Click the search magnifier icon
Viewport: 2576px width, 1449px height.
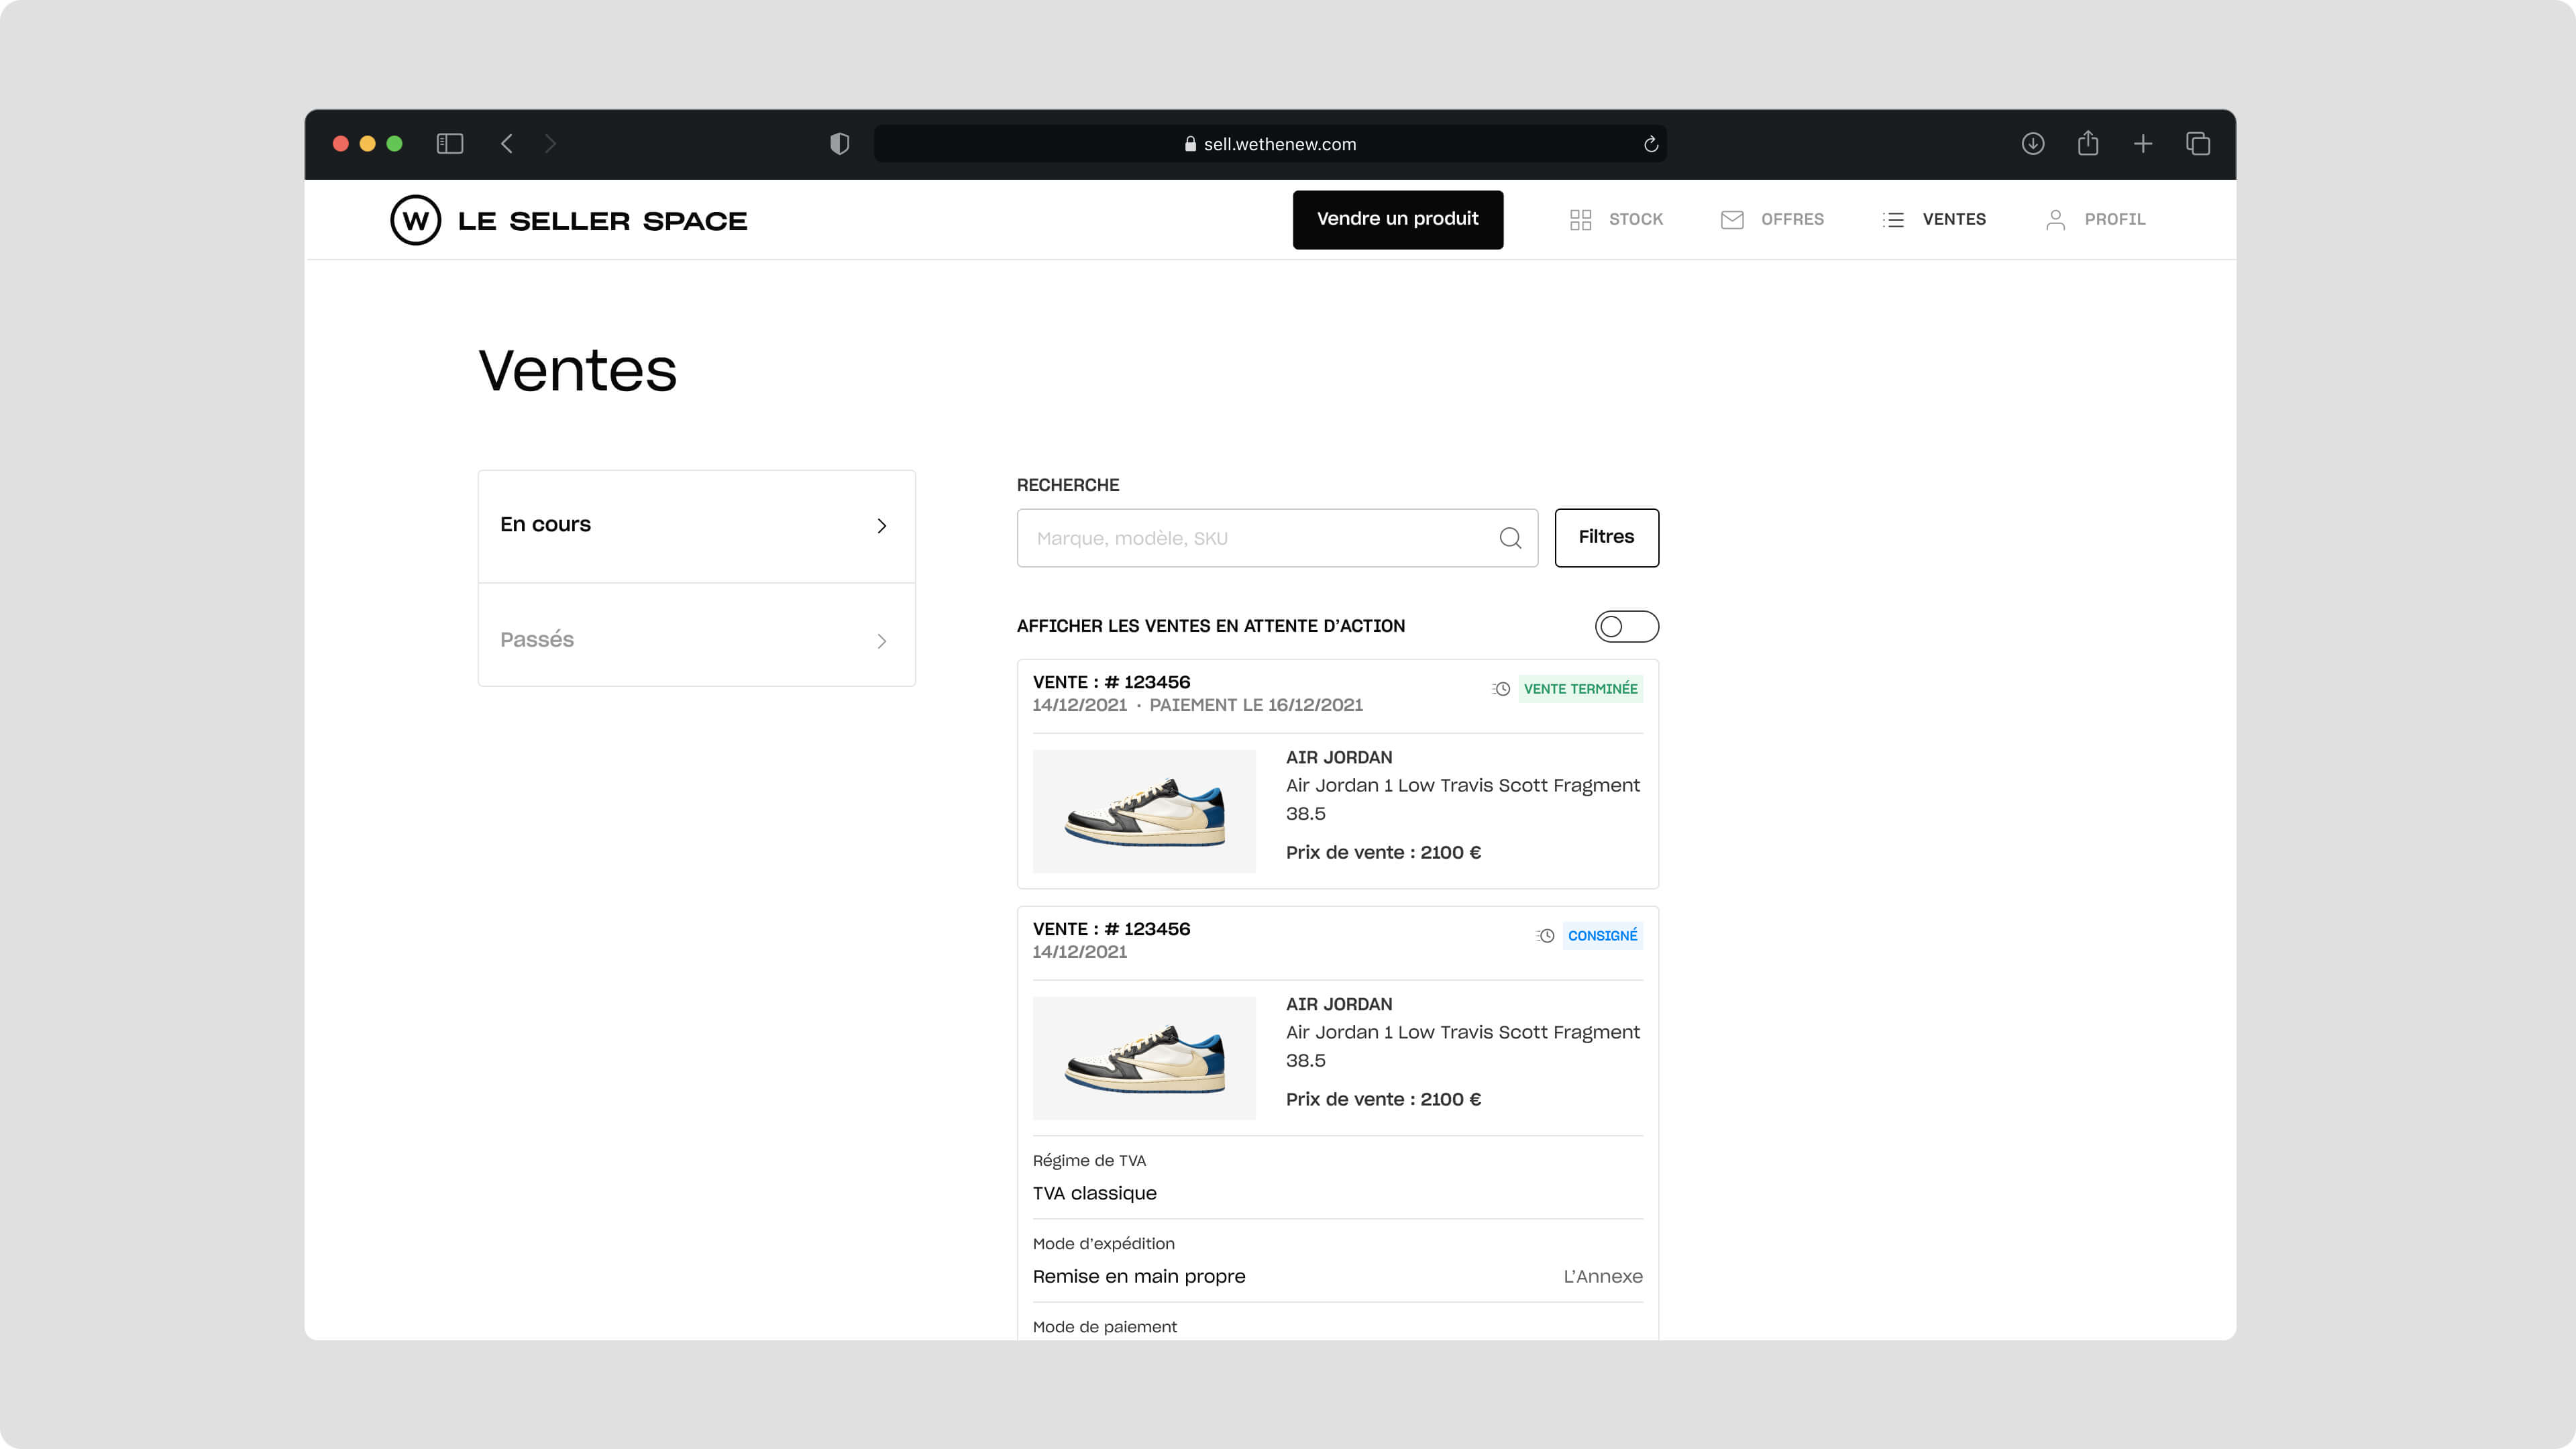1510,539
